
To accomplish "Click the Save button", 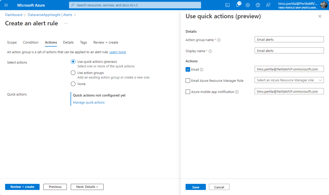I will coord(196,187).
